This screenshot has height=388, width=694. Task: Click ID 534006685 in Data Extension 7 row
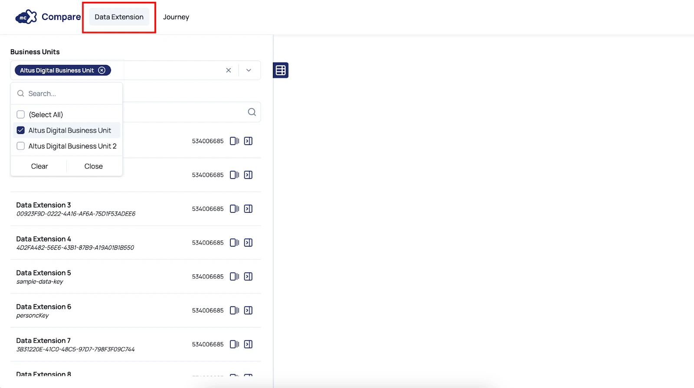click(208, 344)
